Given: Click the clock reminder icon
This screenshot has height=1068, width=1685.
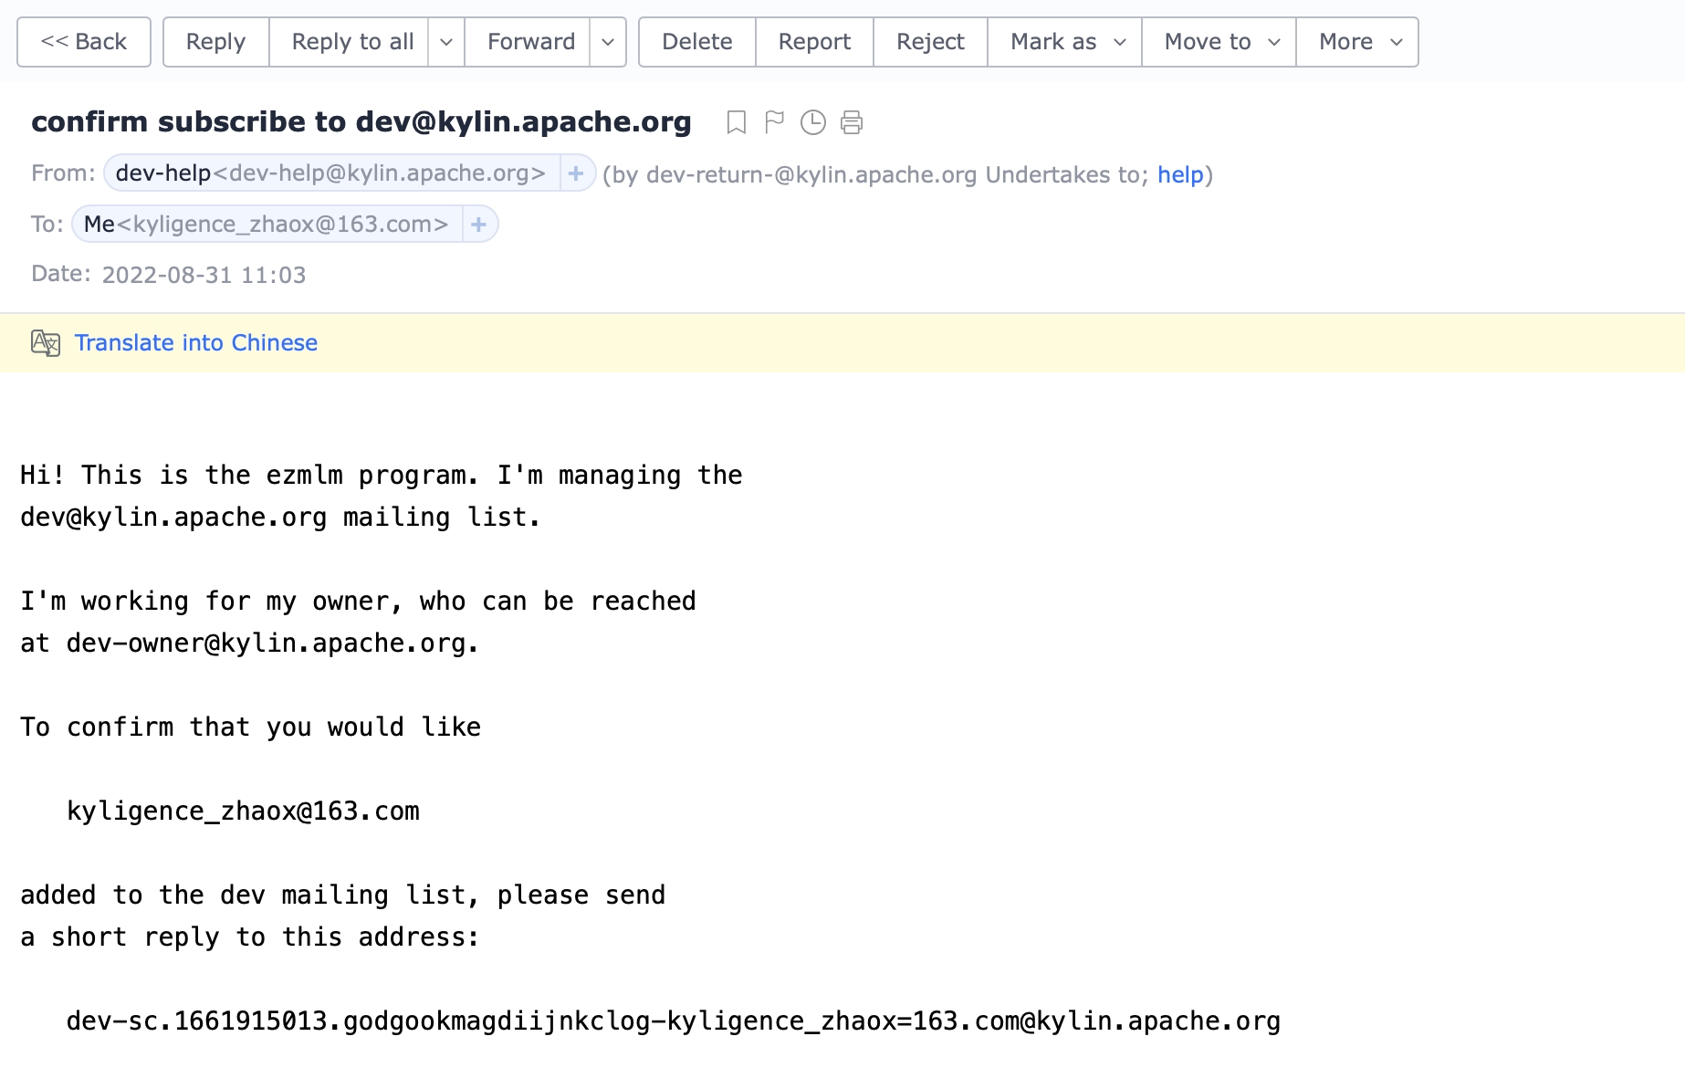Looking at the screenshot, I should 812,122.
